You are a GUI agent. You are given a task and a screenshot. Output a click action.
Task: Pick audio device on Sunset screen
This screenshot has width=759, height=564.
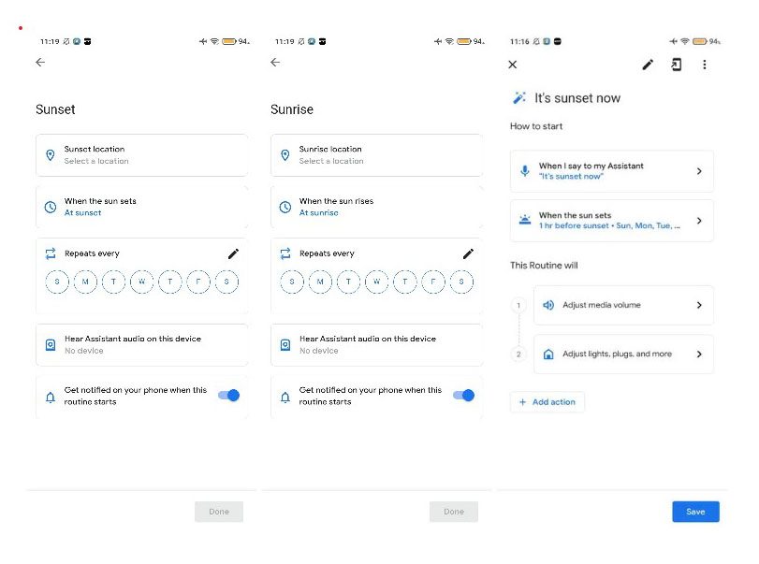pyautogui.click(x=142, y=345)
